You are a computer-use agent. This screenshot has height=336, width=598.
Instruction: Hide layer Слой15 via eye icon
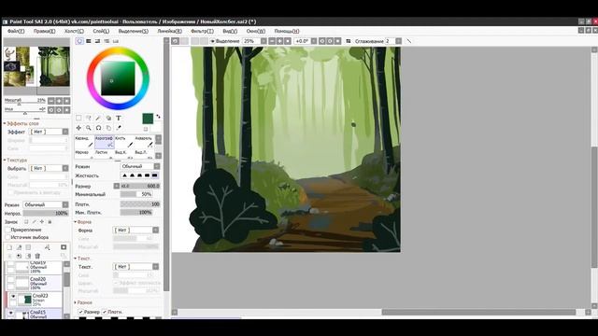10,314
